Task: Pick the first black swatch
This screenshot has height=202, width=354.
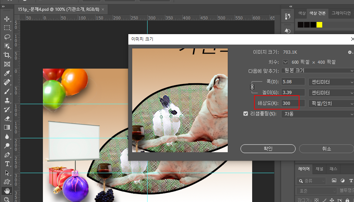Action: pyautogui.click(x=301, y=25)
